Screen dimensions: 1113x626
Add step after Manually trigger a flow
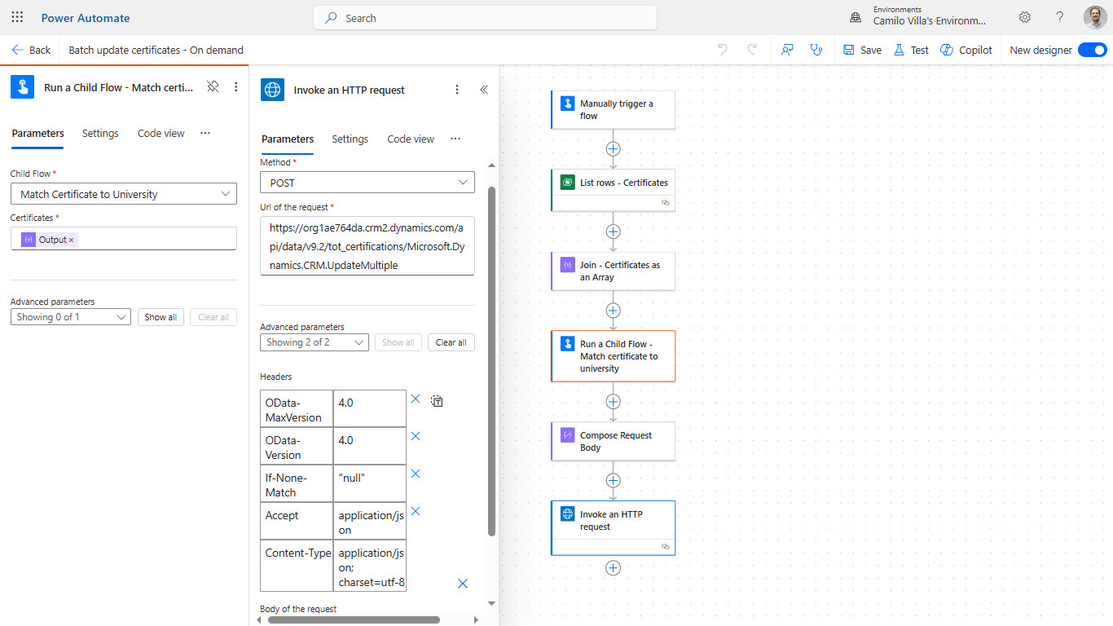click(614, 149)
